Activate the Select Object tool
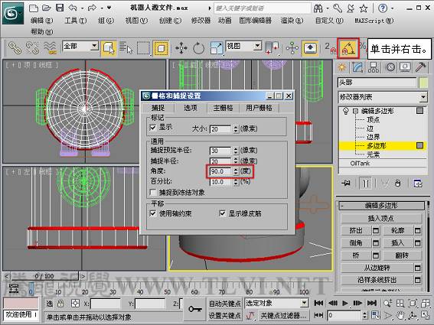434x325 pixels. click(109, 48)
